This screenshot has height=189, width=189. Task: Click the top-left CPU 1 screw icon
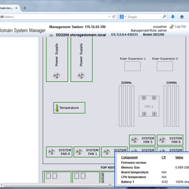click(x=144, y=98)
